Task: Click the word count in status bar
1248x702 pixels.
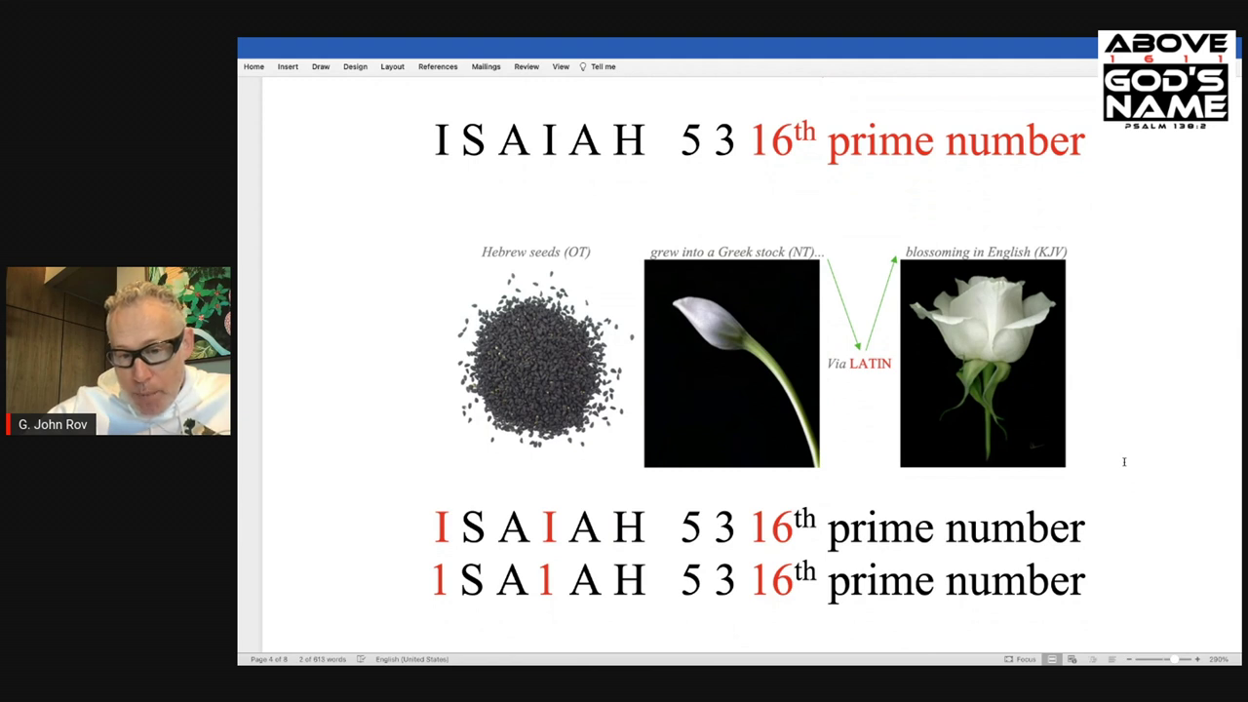Action: pyautogui.click(x=323, y=659)
